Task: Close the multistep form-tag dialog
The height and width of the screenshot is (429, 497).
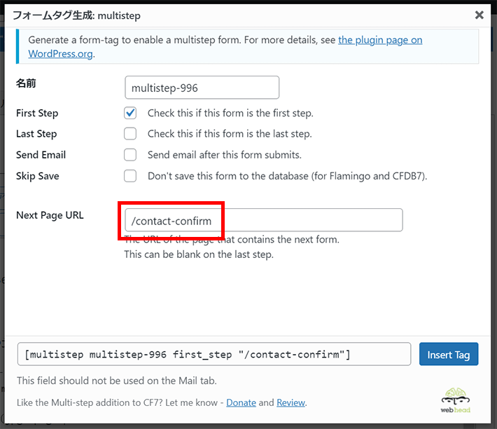Action: tap(479, 15)
